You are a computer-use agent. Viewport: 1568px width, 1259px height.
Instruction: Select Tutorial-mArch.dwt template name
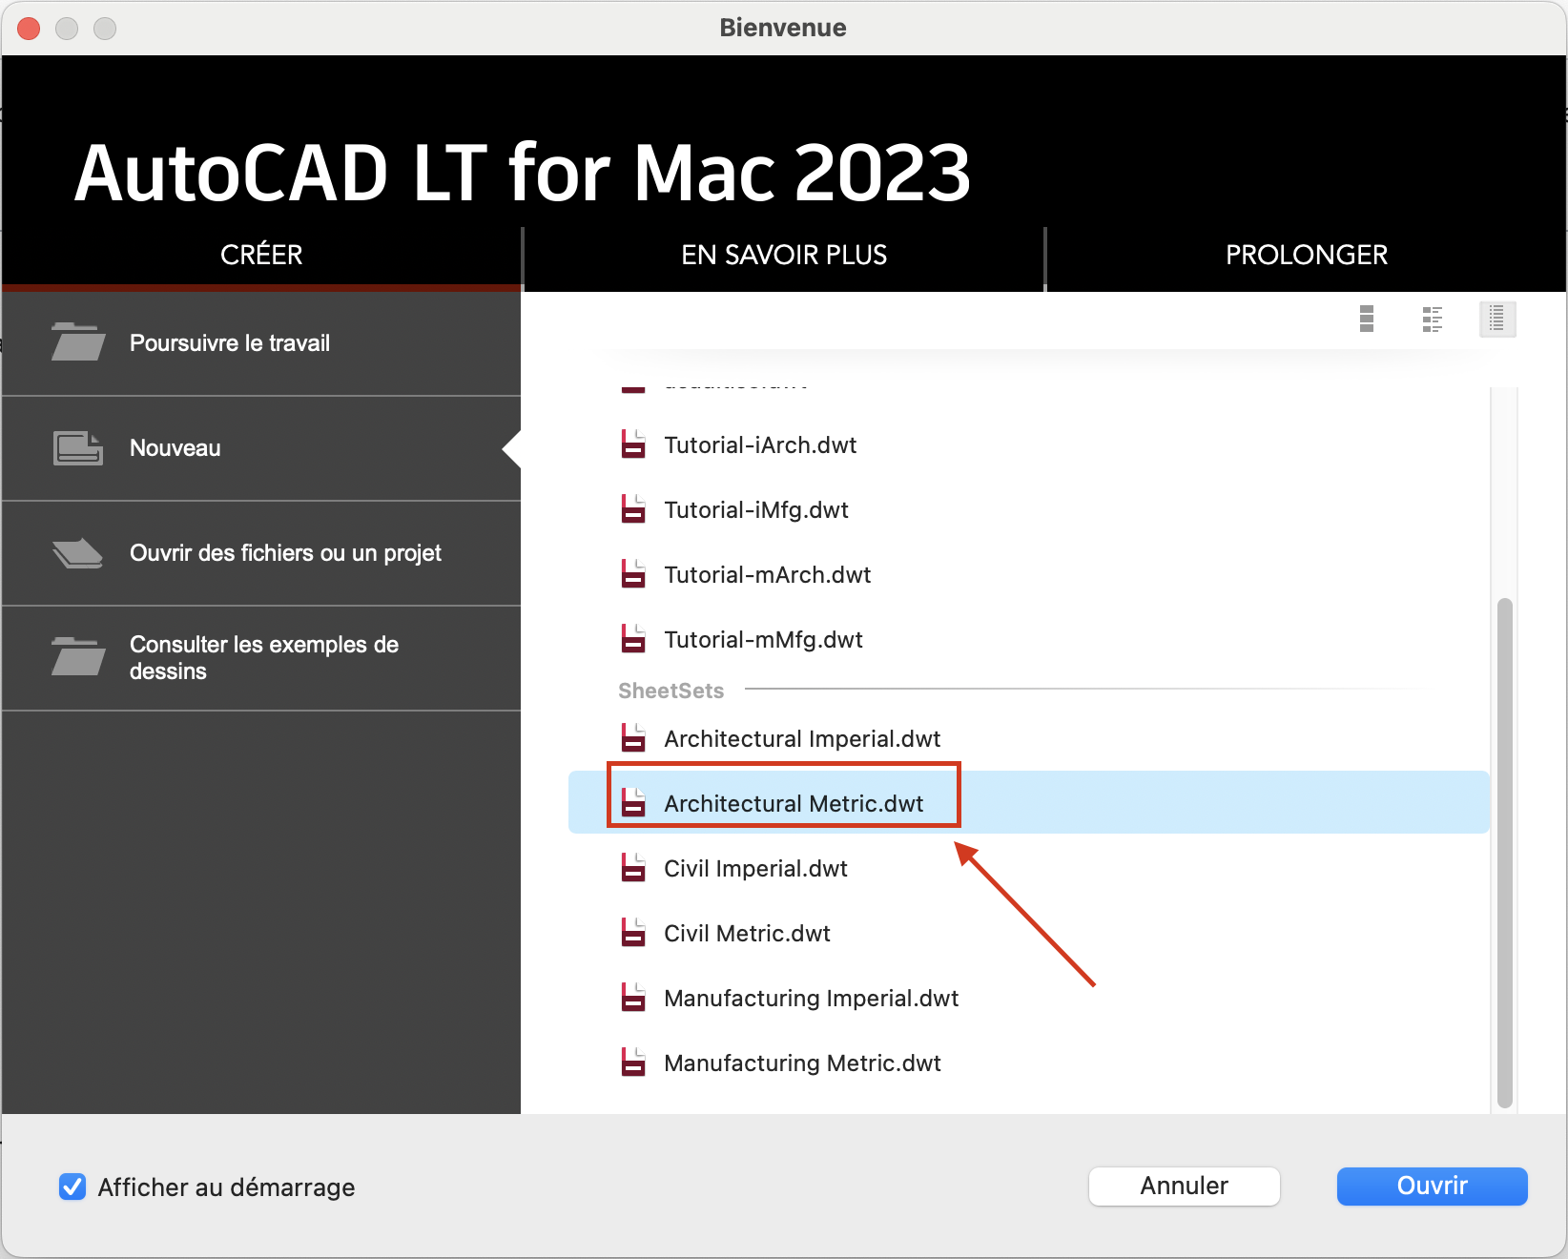coord(768,575)
